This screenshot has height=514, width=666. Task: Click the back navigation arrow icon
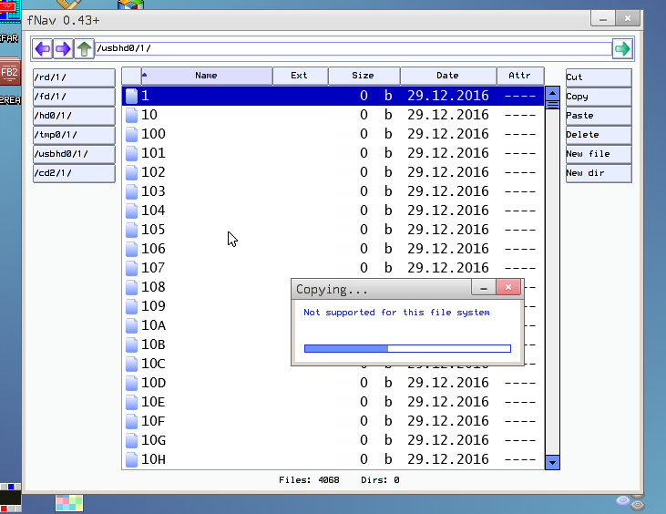coord(42,49)
